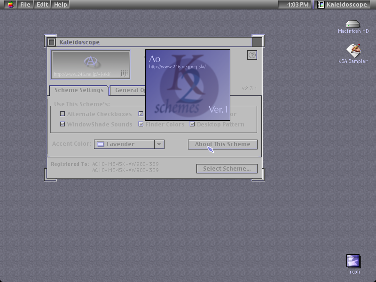Click the Use This Scheme's: group label
376x282 pixels.
[x=82, y=104]
